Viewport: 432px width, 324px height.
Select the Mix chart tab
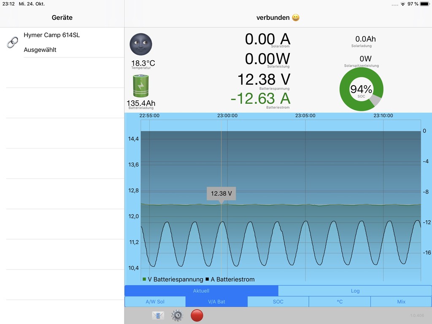pos(401,302)
